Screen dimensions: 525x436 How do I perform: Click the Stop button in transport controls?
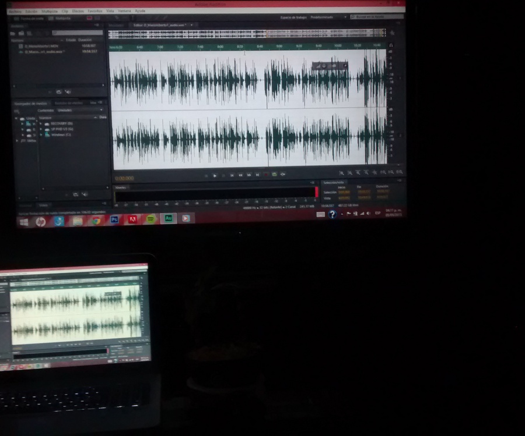206,175
